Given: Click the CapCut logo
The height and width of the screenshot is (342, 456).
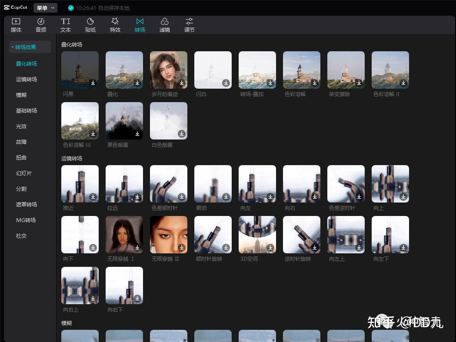Looking at the screenshot, I should click(16, 7).
